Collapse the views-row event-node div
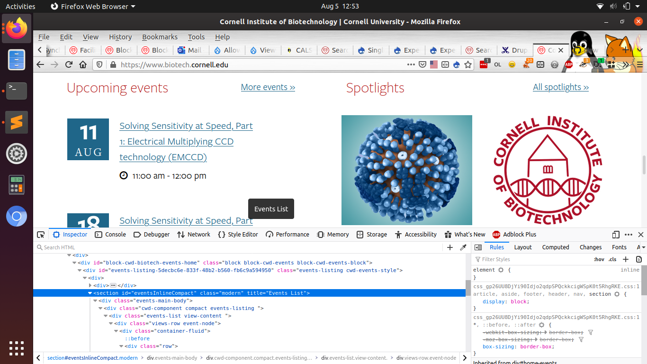This screenshot has width=647, height=364. click(111, 323)
